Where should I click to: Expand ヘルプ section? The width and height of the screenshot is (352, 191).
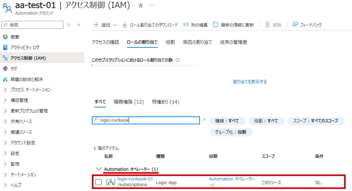5,185
